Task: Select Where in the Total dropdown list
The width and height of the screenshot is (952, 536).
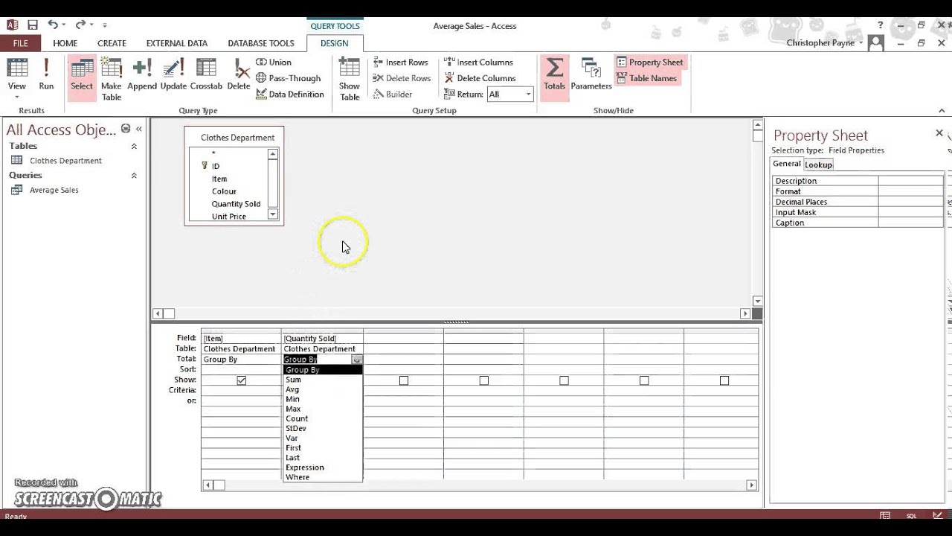Action: pyautogui.click(x=322, y=477)
